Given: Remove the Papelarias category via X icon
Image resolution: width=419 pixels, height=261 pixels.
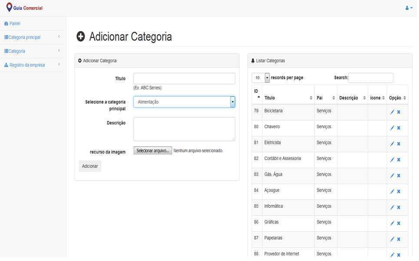Looking at the screenshot, I should [x=399, y=239].
